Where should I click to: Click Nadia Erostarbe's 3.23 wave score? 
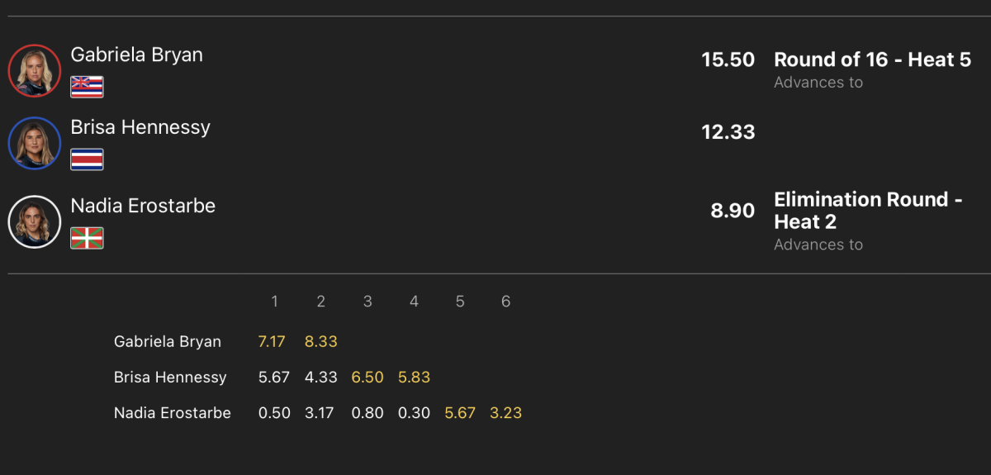click(506, 412)
